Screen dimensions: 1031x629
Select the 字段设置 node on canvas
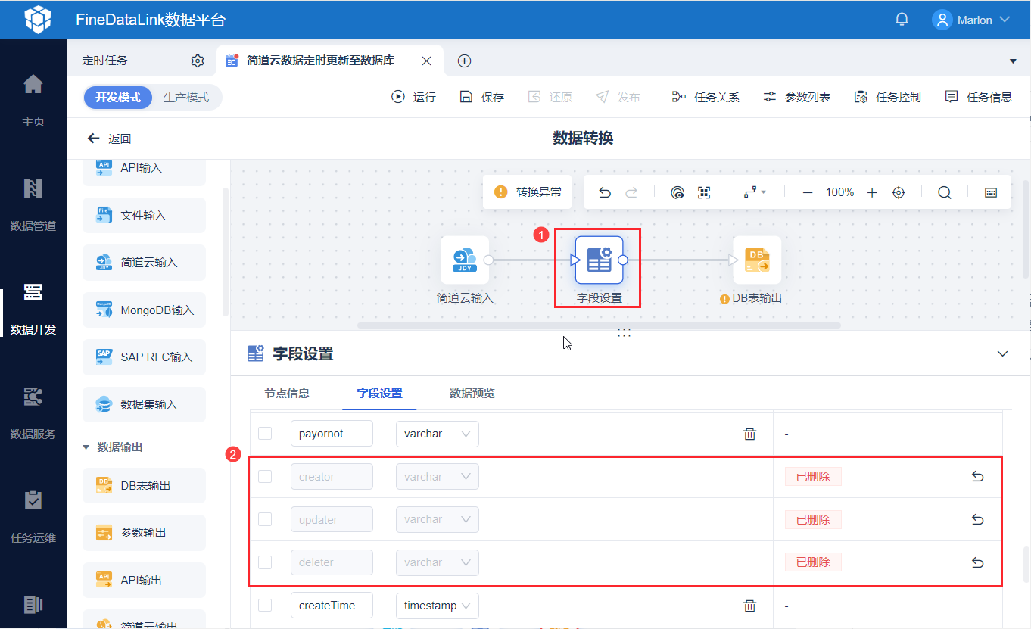tap(599, 260)
